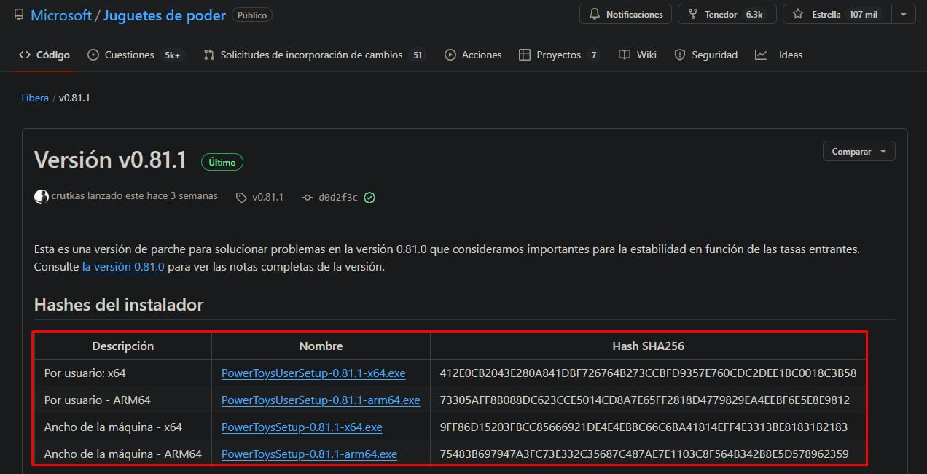Open the Proyectos tab

[559, 55]
